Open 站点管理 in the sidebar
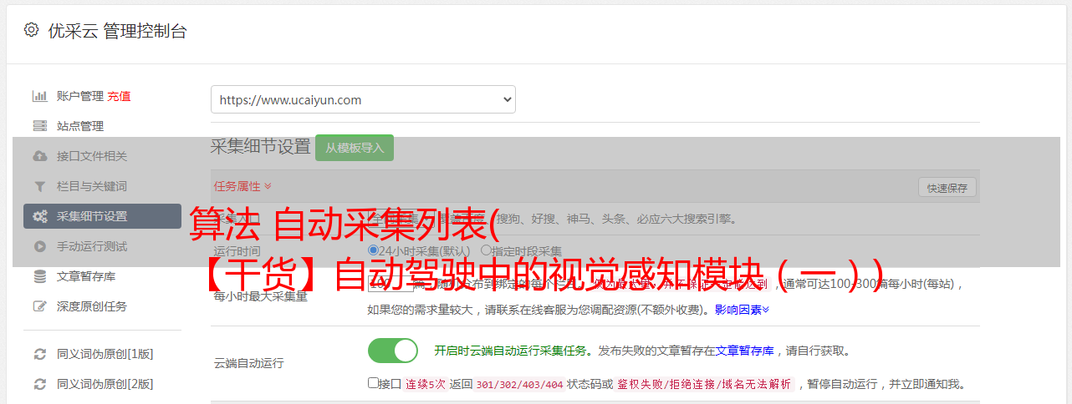Viewport: 1072px width, 404px height. tap(80, 126)
